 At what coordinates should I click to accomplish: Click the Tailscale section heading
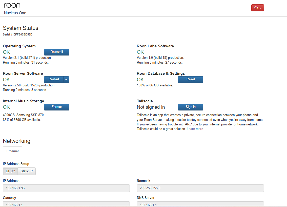point(145,101)
